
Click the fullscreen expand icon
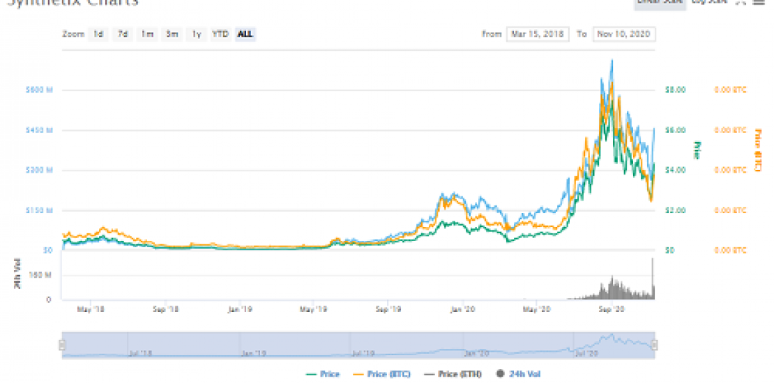(740, 2)
